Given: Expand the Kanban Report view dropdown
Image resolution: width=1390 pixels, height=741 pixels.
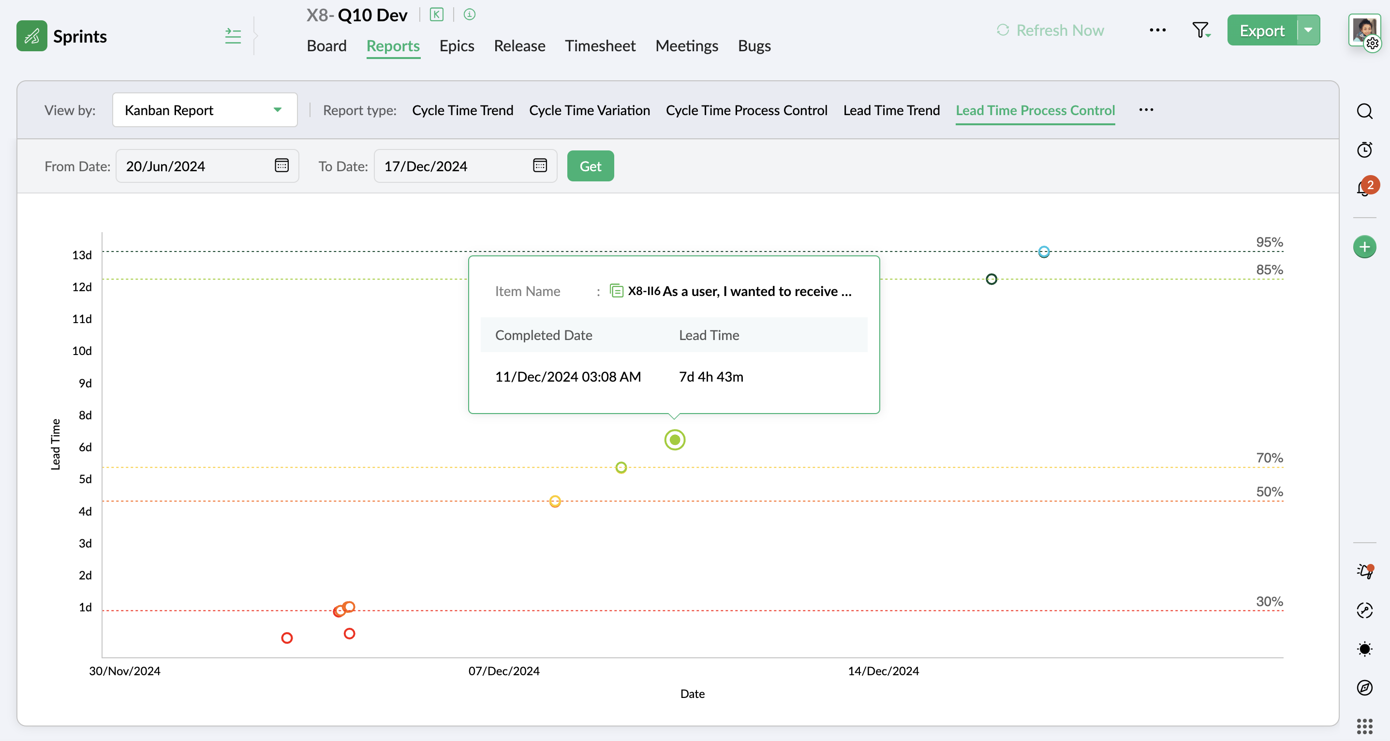Looking at the screenshot, I should tap(205, 110).
